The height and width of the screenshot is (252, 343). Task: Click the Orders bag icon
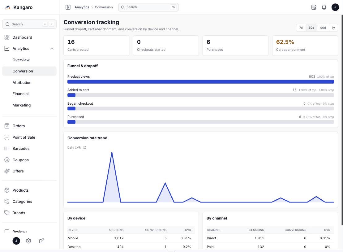[x=7, y=126]
